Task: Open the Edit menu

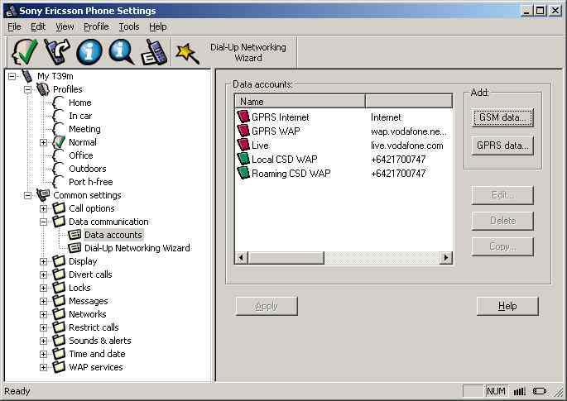Action: (x=38, y=26)
